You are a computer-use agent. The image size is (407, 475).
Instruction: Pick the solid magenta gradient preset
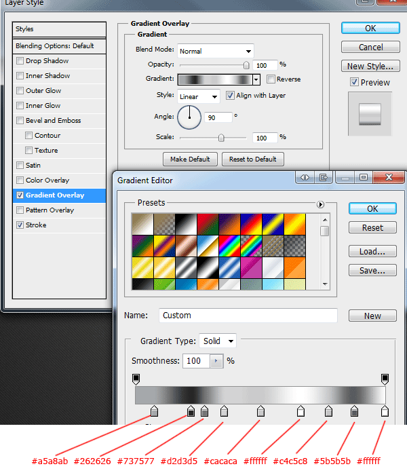coord(252,268)
